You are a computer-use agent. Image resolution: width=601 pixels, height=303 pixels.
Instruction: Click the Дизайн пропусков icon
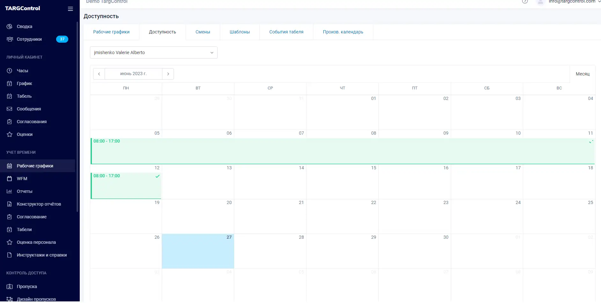click(10, 299)
